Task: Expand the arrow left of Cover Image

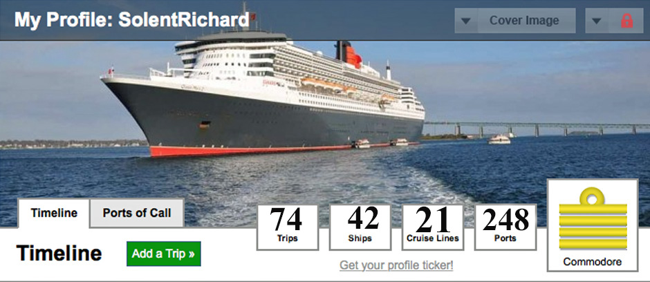Action: tap(466, 21)
